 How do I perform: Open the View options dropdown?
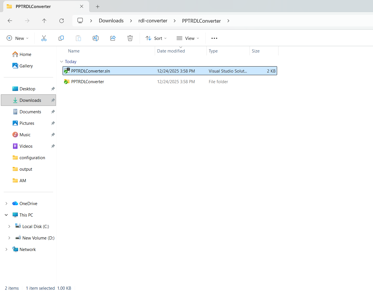pos(188,38)
